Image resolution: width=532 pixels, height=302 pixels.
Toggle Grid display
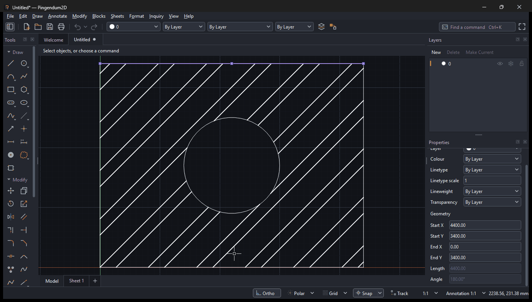(x=330, y=293)
